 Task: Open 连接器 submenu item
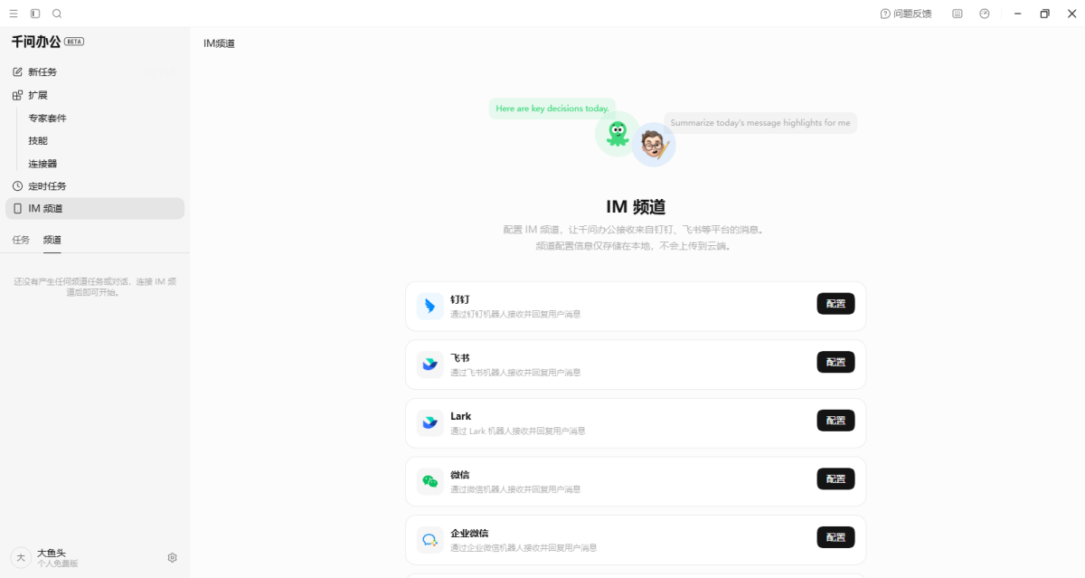tap(42, 164)
